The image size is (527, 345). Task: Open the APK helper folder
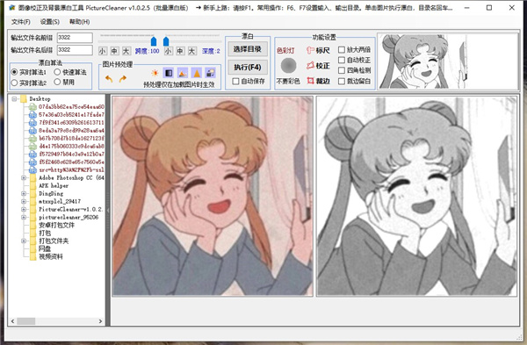(54, 185)
